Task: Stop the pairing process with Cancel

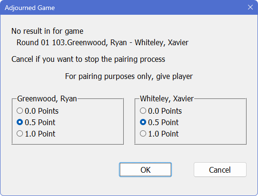Action: pyautogui.click(x=220, y=170)
